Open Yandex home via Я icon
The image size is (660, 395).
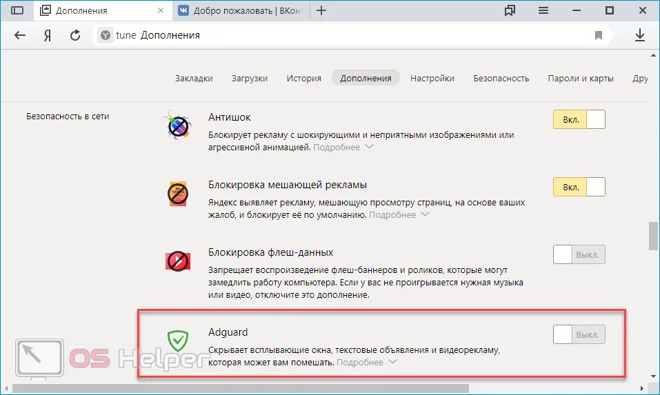click(x=48, y=35)
